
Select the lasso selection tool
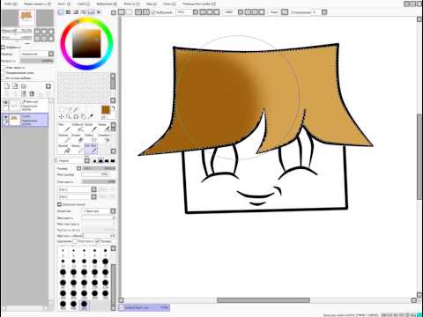click(x=69, y=109)
